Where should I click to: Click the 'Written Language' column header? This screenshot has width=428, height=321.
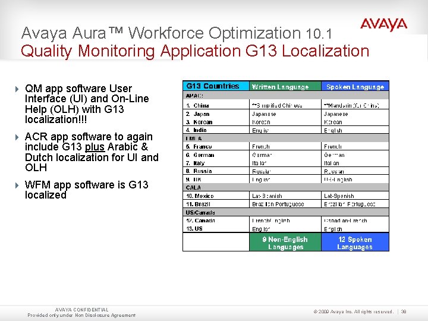[x=285, y=86]
